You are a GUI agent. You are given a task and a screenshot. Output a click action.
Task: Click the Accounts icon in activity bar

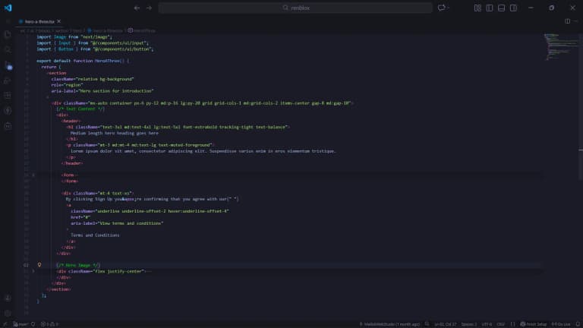[8, 297]
